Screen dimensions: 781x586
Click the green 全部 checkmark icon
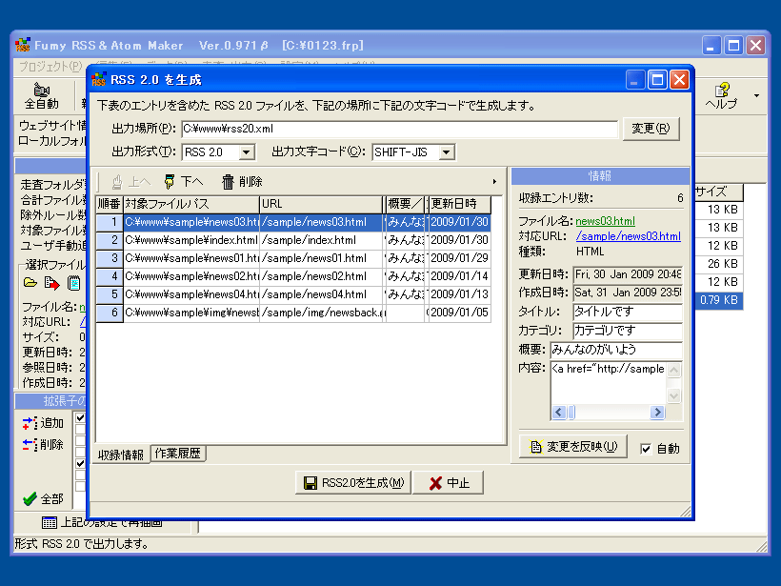pos(30,498)
